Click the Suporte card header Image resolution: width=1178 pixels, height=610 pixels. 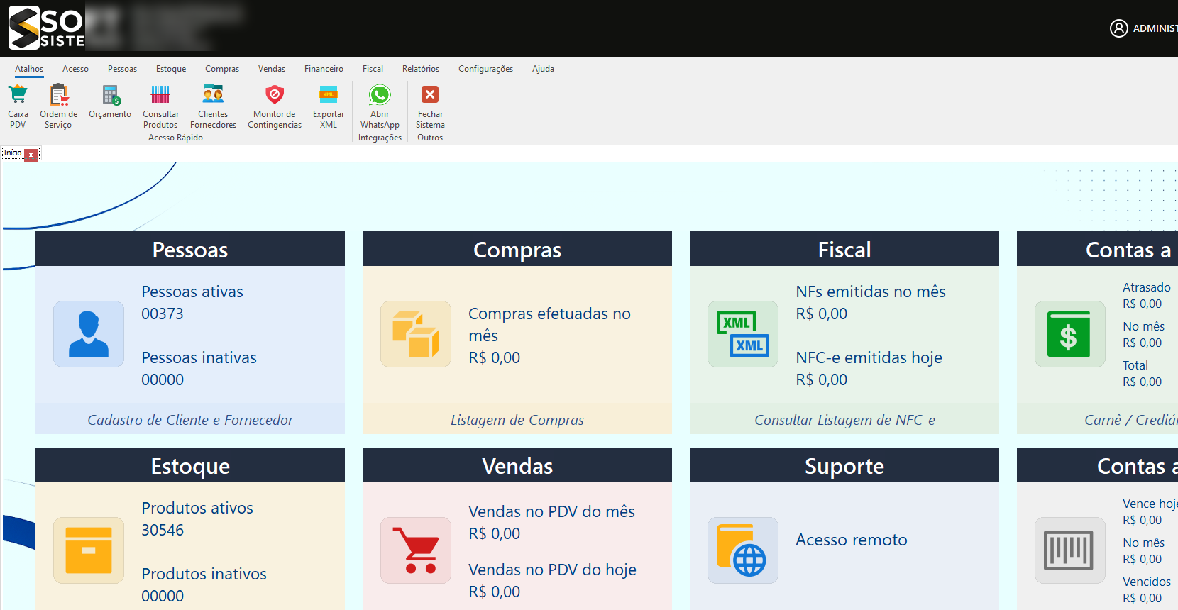[x=844, y=465]
